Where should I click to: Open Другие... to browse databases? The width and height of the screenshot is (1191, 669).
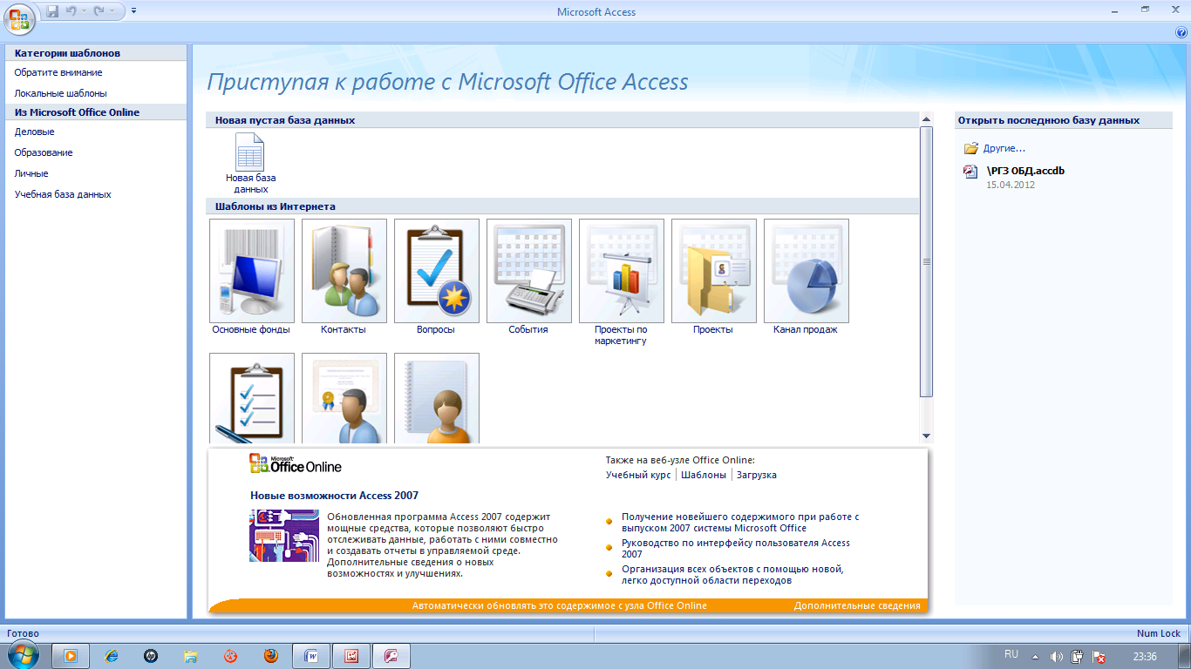point(1004,148)
